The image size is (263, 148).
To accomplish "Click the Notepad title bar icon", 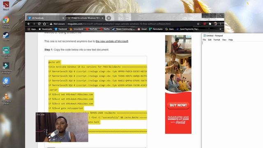I will 204,36.
